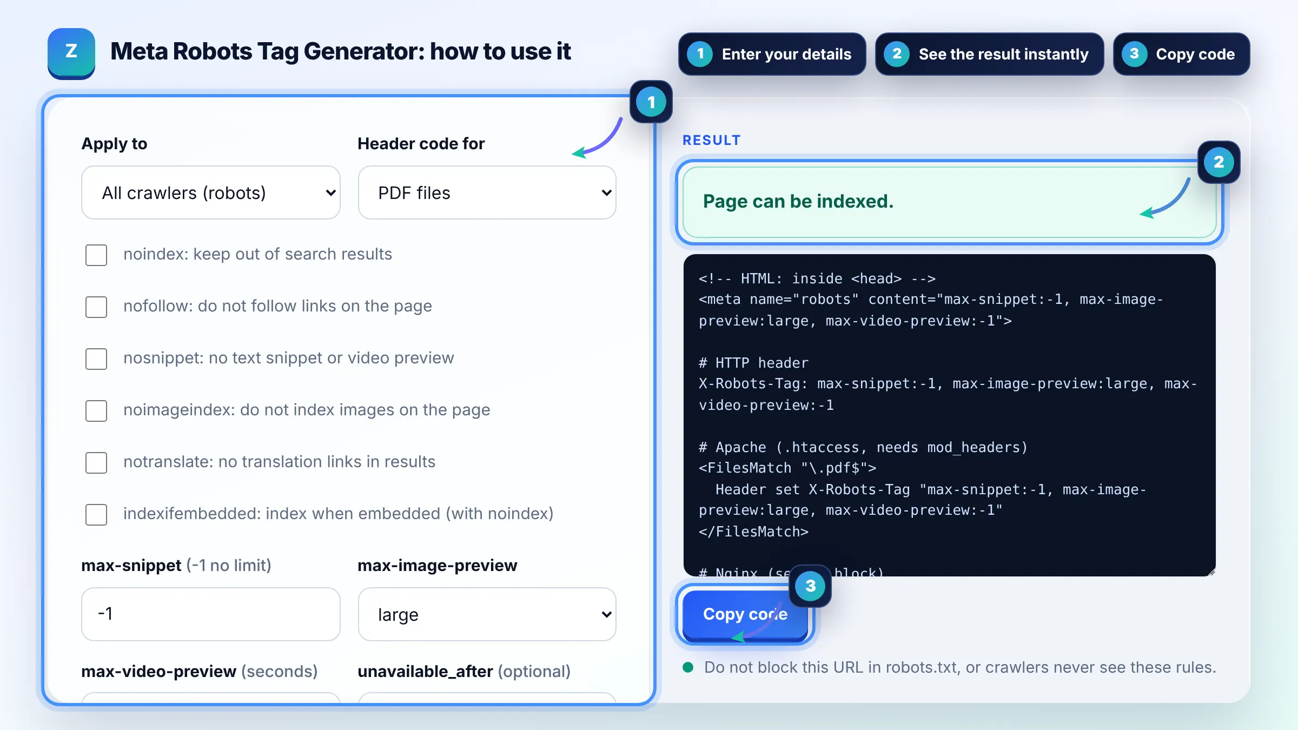Click the 'max-video-preview (seconds)' label
Image resolution: width=1298 pixels, height=730 pixels.
tap(200, 671)
